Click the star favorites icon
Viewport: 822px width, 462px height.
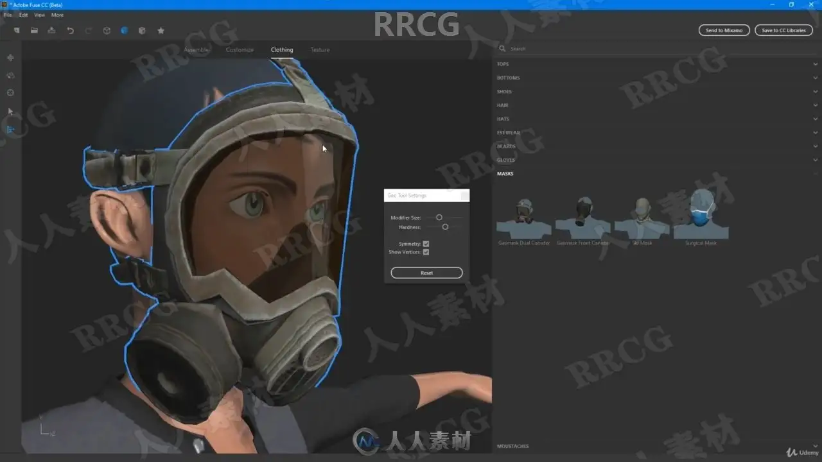[x=161, y=30]
